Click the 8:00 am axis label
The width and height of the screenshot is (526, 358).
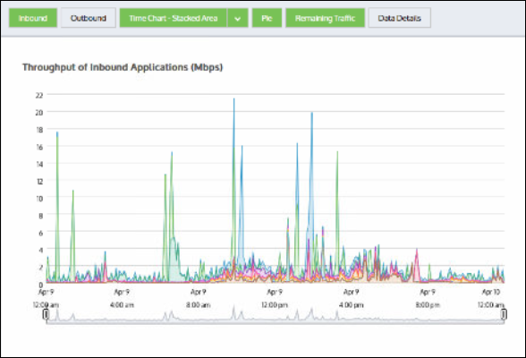199,305
